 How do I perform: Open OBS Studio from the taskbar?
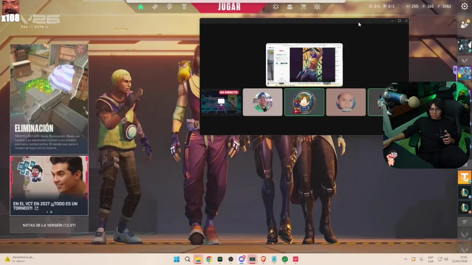(x=231, y=259)
